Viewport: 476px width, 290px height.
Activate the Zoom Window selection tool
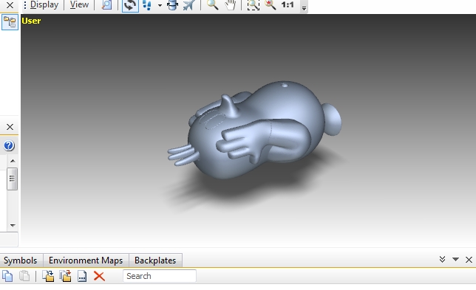coord(253,5)
